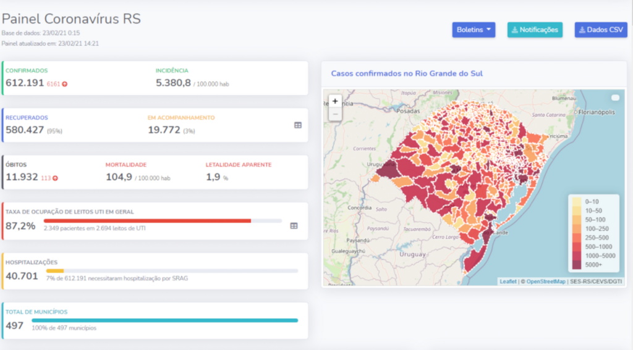Click the Confirmados total 612.191
The height and width of the screenshot is (350, 633).
25,83
